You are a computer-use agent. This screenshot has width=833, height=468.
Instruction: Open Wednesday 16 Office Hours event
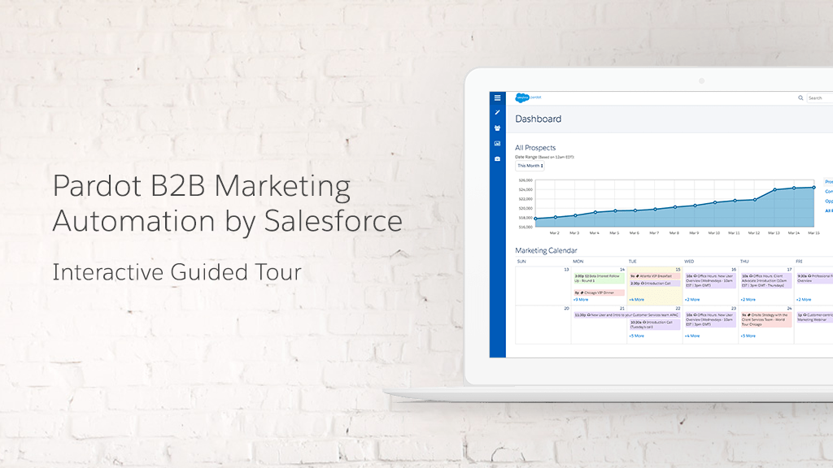710,280
